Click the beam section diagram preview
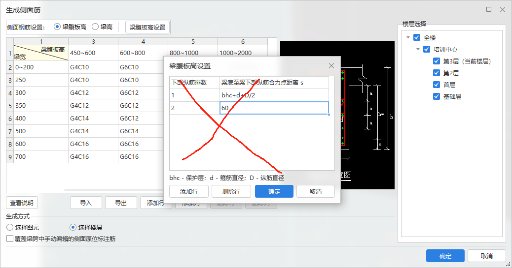Viewport: 512px width, 268px height. point(367,115)
